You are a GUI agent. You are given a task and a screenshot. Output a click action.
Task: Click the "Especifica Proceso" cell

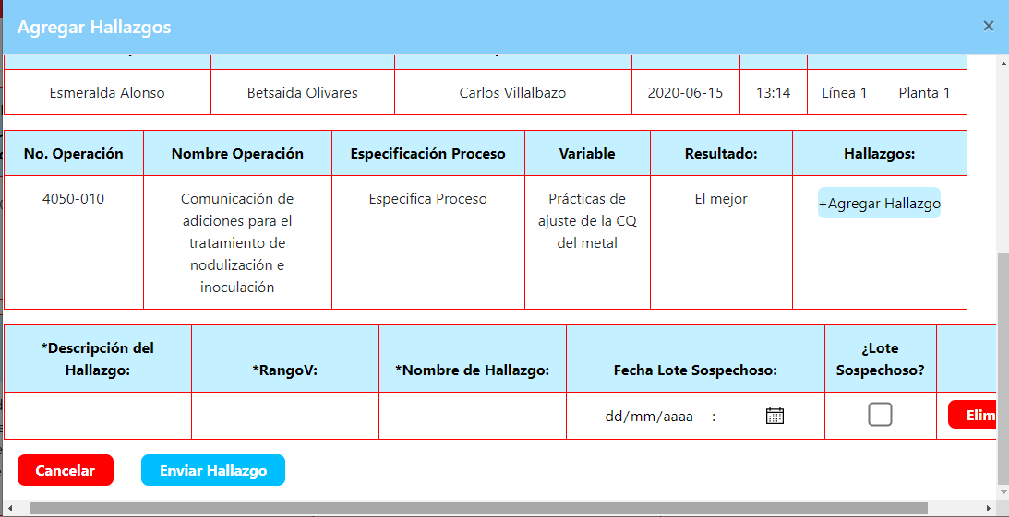428,242
